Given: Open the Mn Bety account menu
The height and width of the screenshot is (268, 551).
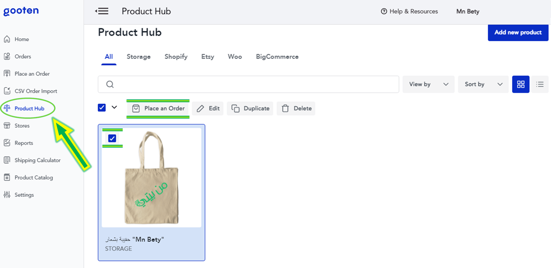Looking at the screenshot, I should [x=468, y=11].
